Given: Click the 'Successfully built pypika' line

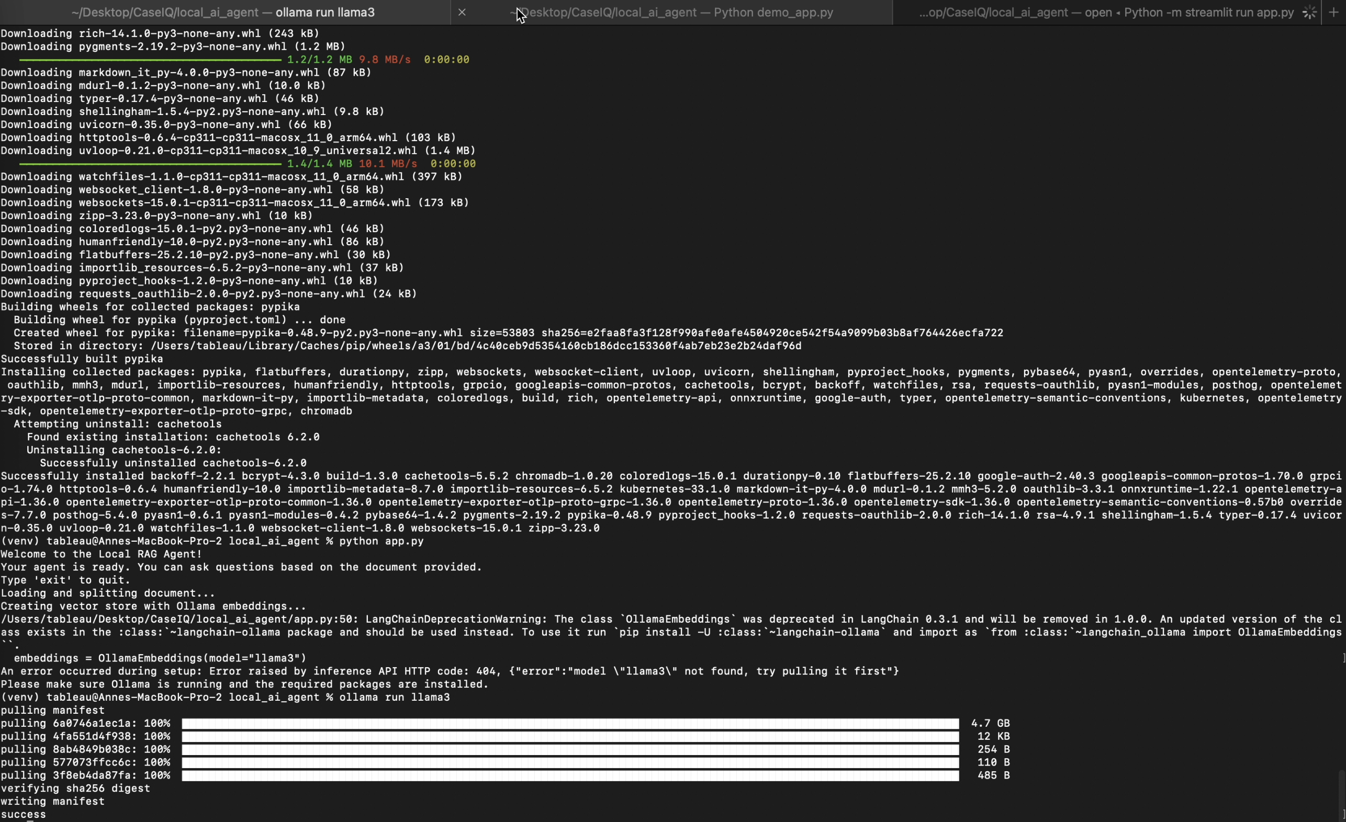Looking at the screenshot, I should pyautogui.click(x=82, y=359).
